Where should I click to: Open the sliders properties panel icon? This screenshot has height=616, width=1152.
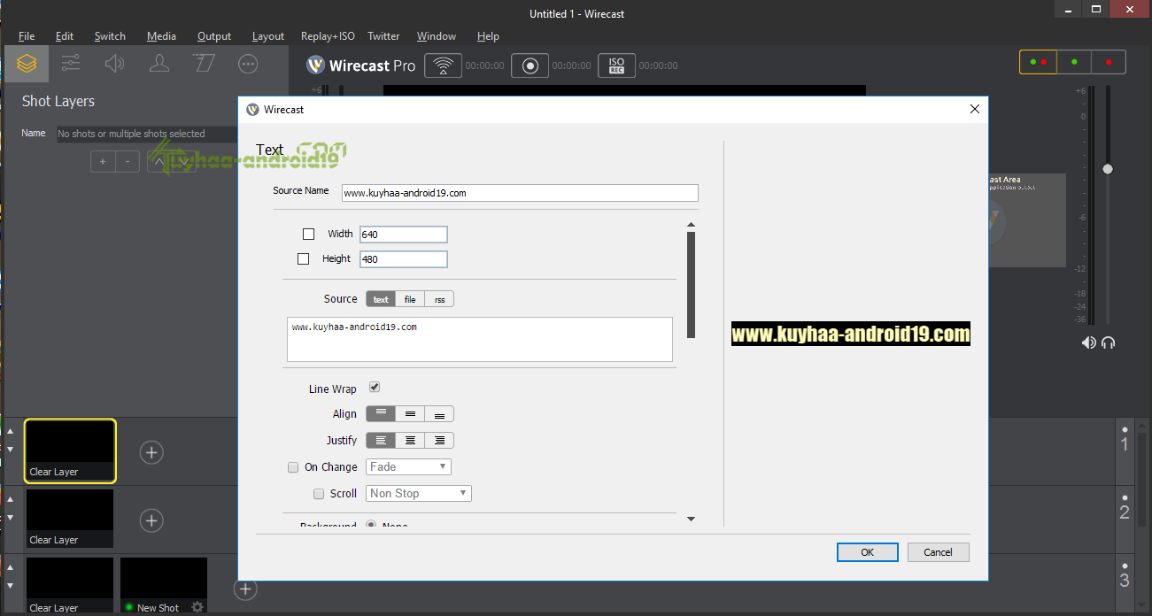coord(71,64)
